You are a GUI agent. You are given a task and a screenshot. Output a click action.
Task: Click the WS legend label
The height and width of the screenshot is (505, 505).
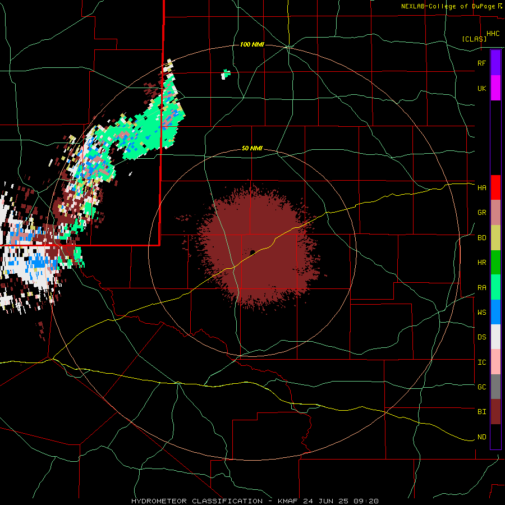(481, 313)
